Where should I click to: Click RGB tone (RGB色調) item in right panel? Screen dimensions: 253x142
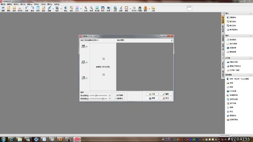[231, 91]
